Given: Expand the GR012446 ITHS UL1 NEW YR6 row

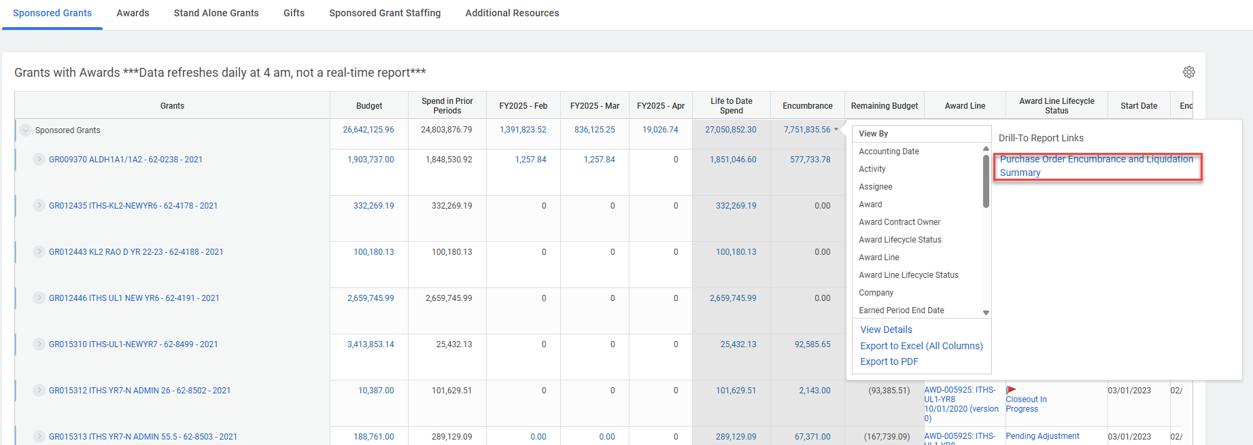Looking at the screenshot, I should (39, 298).
